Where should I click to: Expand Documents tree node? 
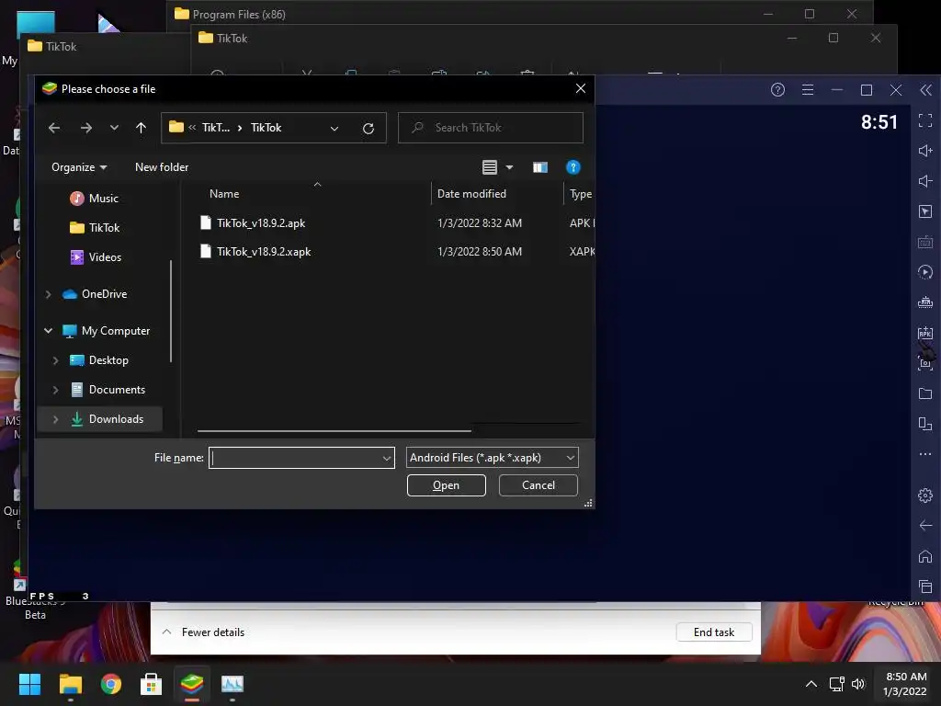click(56, 390)
